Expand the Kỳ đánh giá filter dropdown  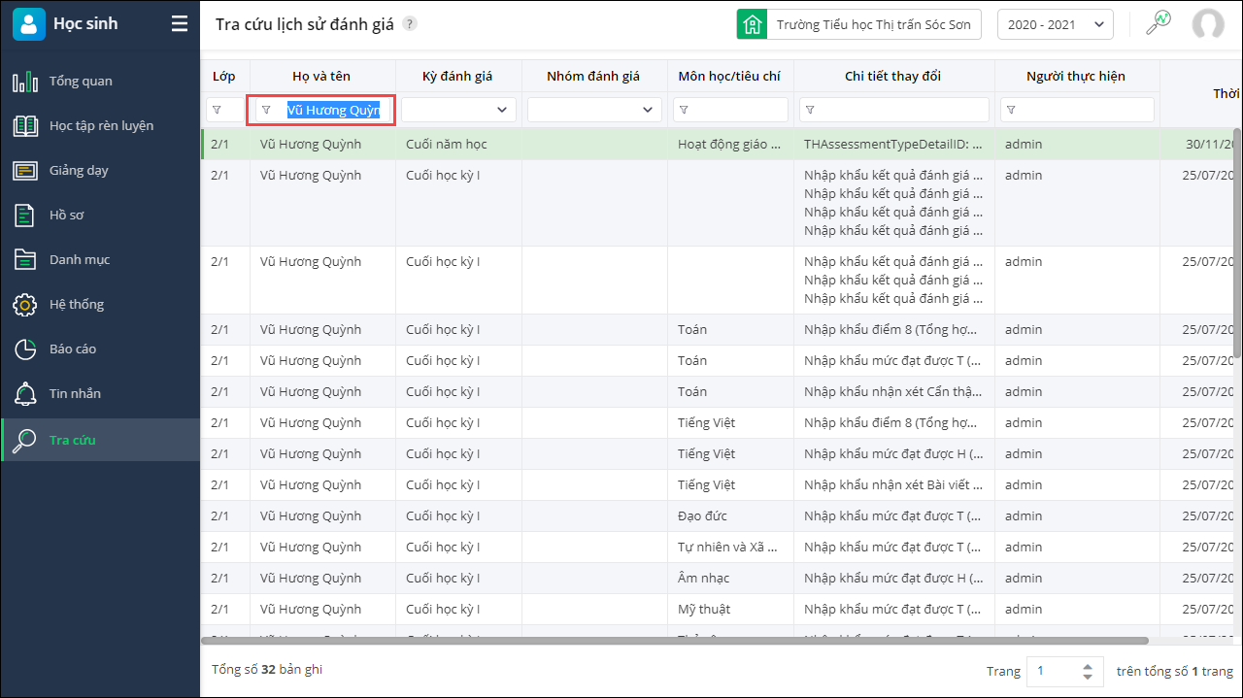(502, 110)
